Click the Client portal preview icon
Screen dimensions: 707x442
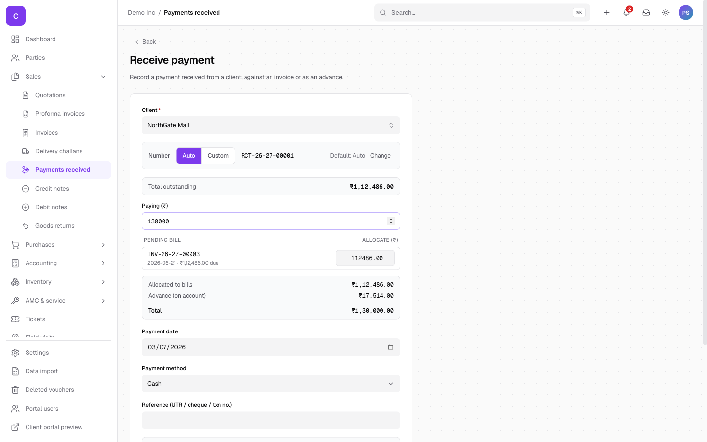pyautogui.click(x=15, y=427)
